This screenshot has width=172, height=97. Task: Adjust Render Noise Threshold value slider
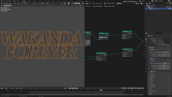[x=165, y=63]
